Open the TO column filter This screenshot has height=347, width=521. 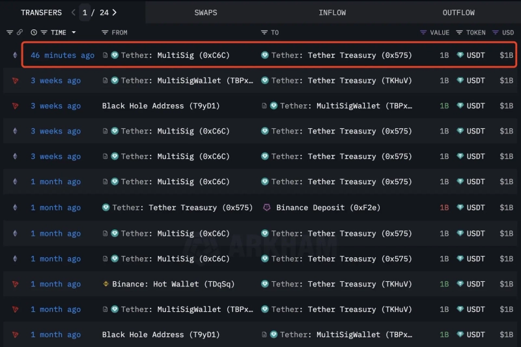point(264,33)
